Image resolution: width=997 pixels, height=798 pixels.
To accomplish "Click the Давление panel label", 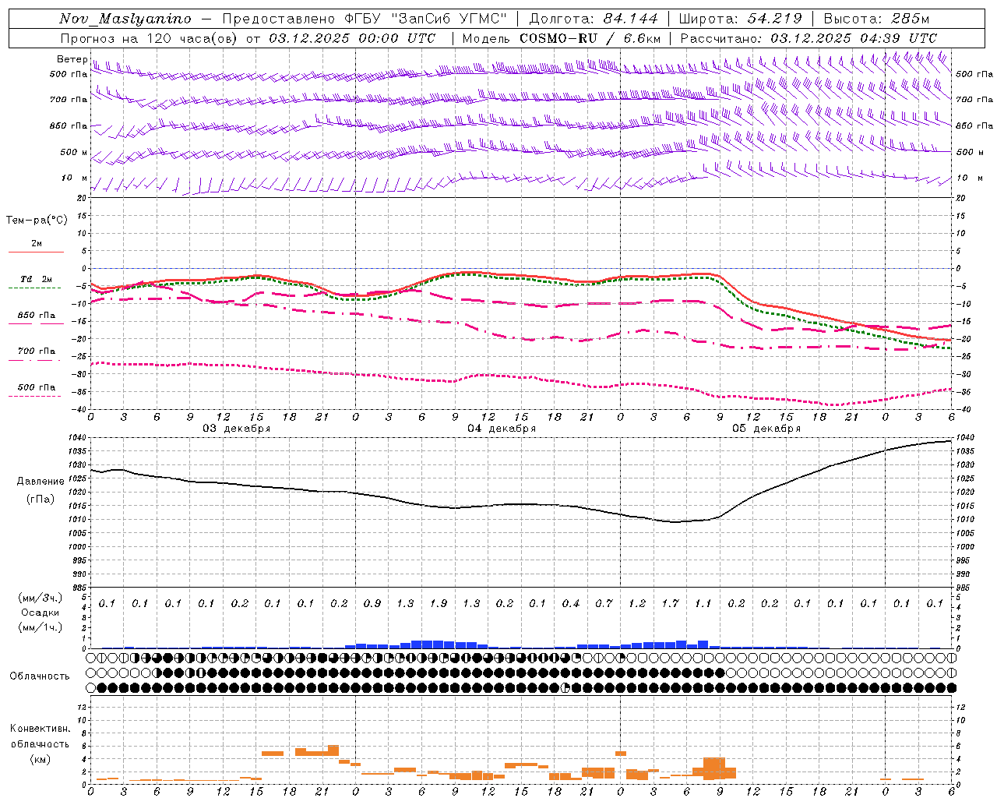I will pos(41,482).
